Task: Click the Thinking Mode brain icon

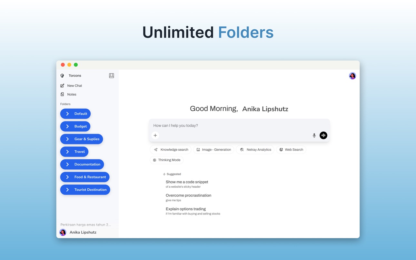Action: pyautogui.click(x=154, y=160)
